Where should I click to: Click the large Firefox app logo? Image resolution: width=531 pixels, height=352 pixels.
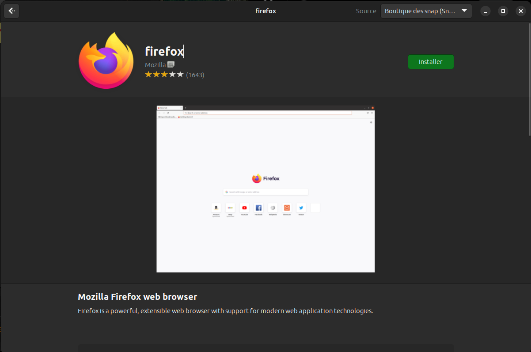pos(106,61)
